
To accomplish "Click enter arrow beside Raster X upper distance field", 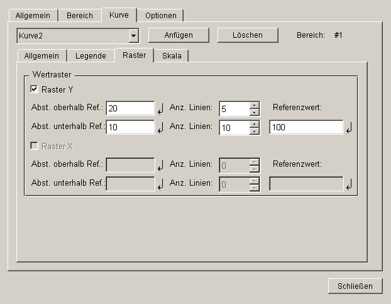I will click(x=160, y=166).
